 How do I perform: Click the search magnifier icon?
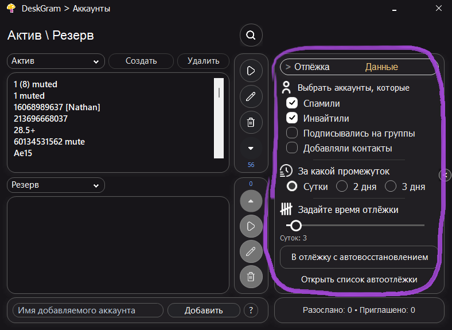(251, 35)
